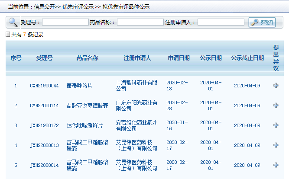Click the 受理号 column header
The height and width of the screenshot is (179, 289).
45,58
